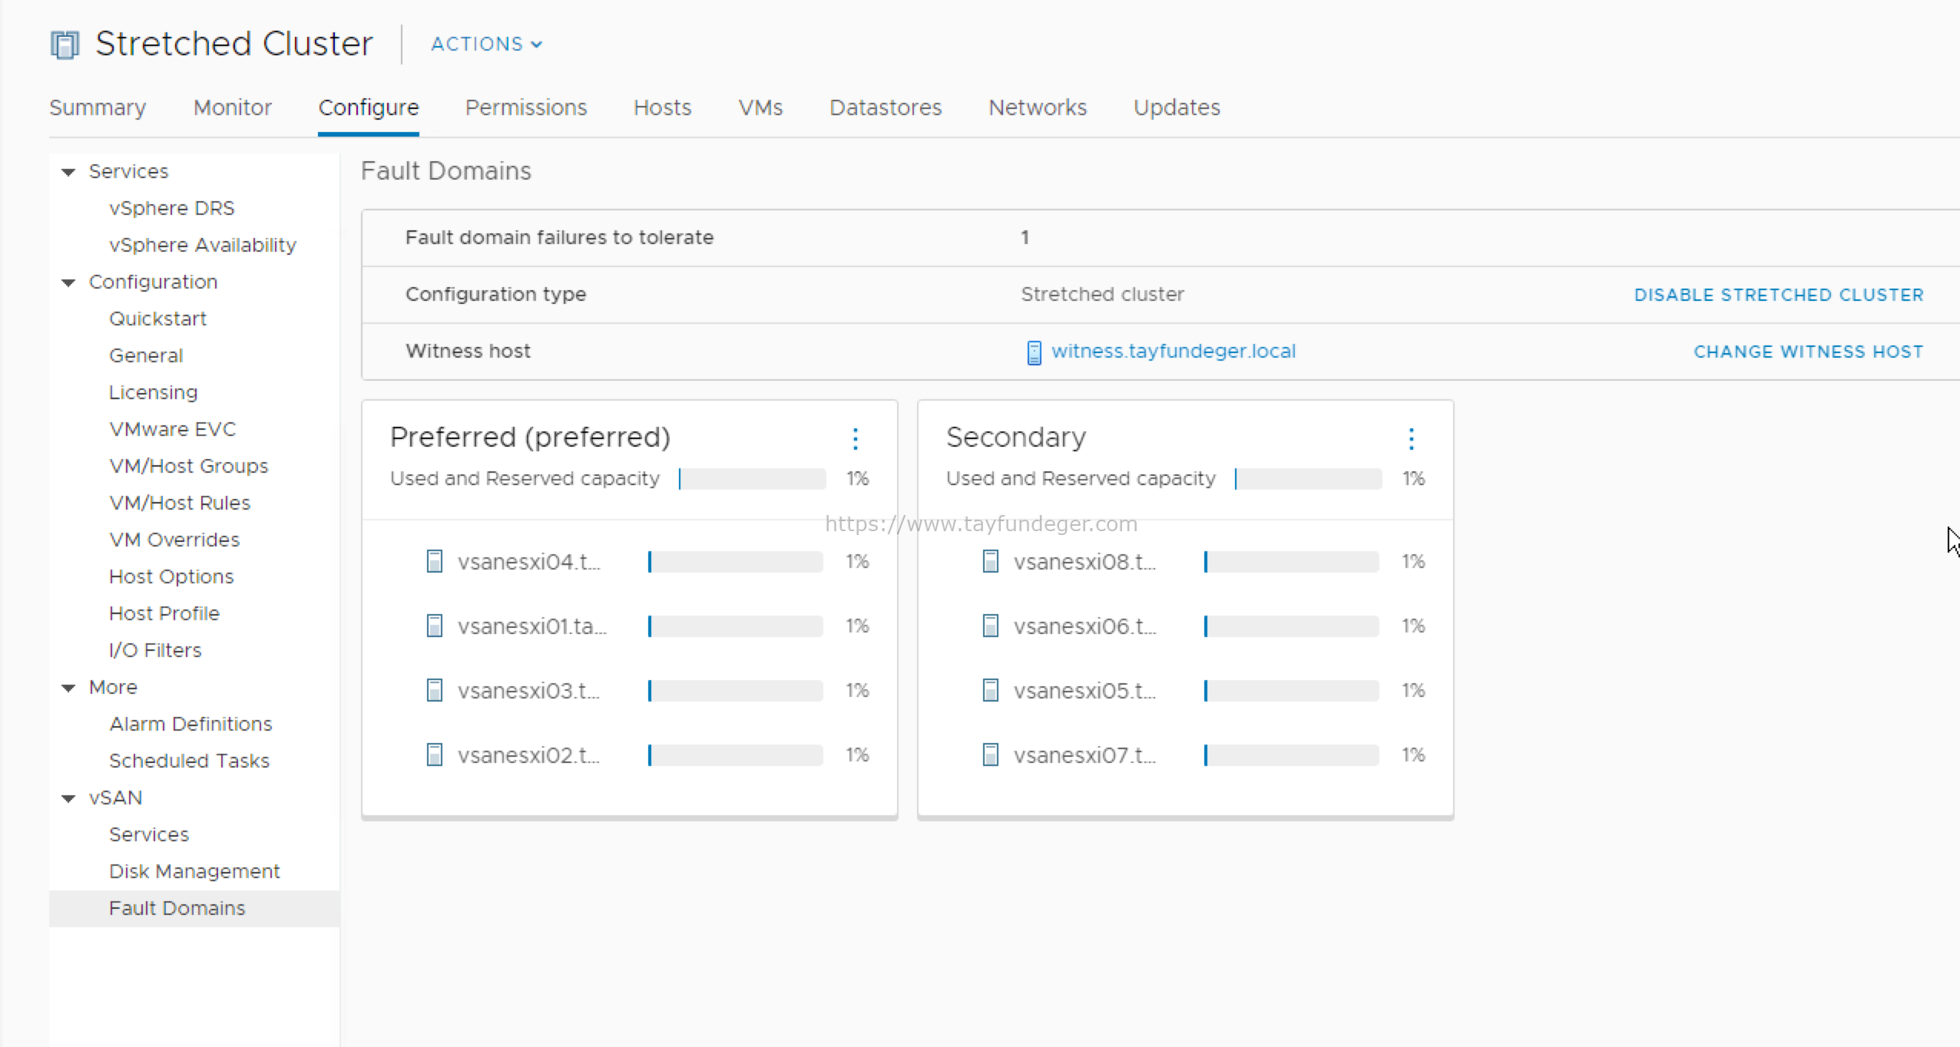Click the Secondary domain title
Image resolution: width=1960 pixels, height=1047 pixels.
click(1016, 438)
